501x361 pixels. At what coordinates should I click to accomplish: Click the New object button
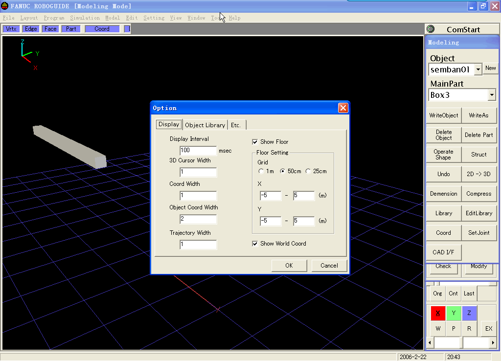click(x=490, y=68)
